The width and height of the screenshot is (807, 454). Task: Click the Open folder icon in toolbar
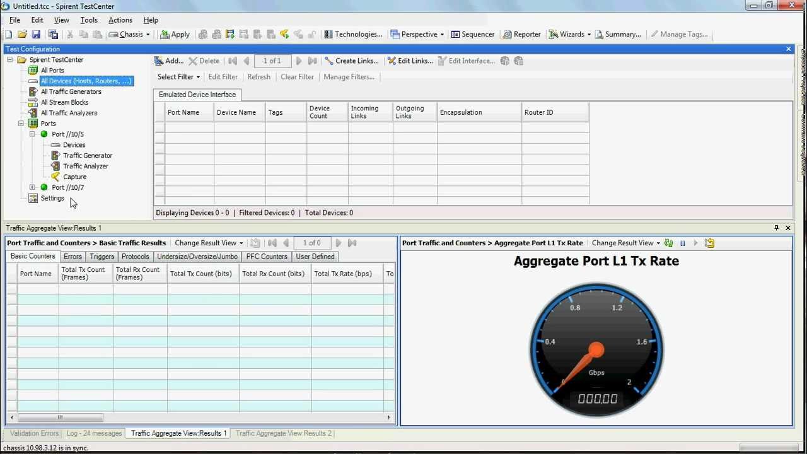click(22, 34)
